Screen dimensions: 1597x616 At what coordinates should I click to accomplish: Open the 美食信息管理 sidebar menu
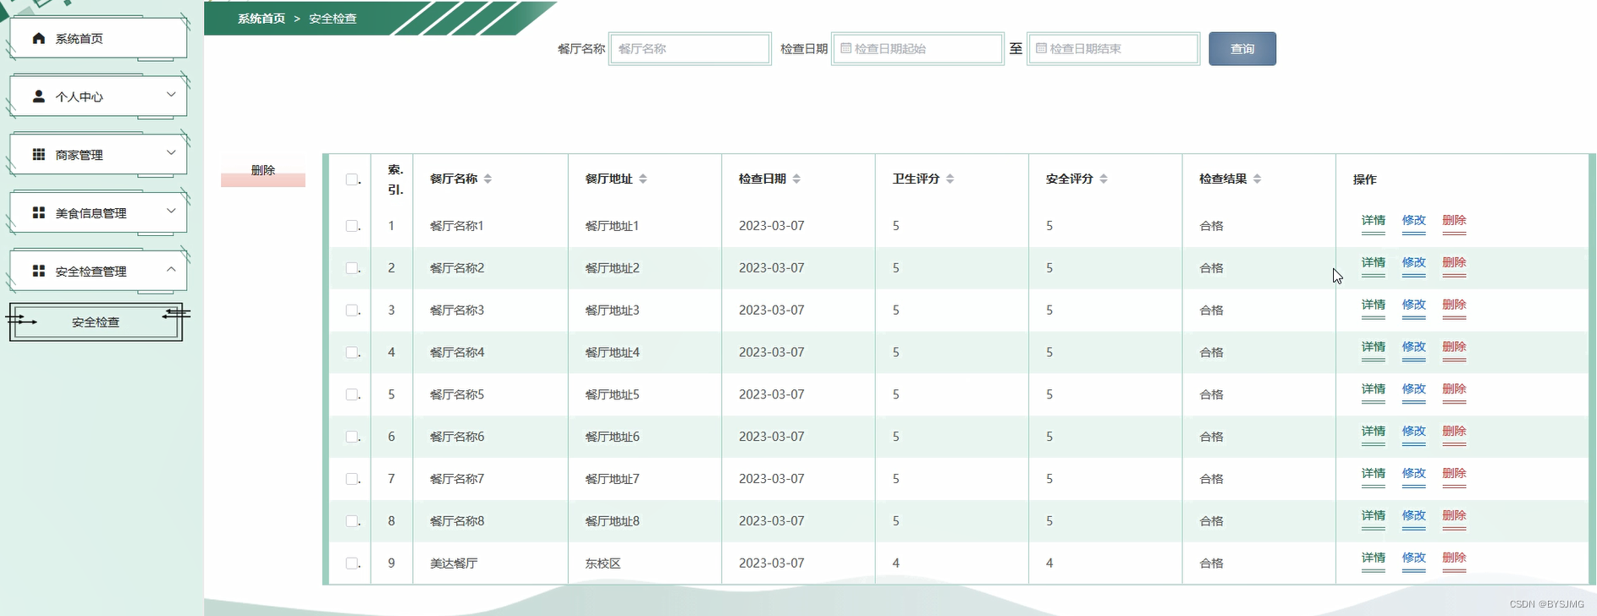click(98, 212)
